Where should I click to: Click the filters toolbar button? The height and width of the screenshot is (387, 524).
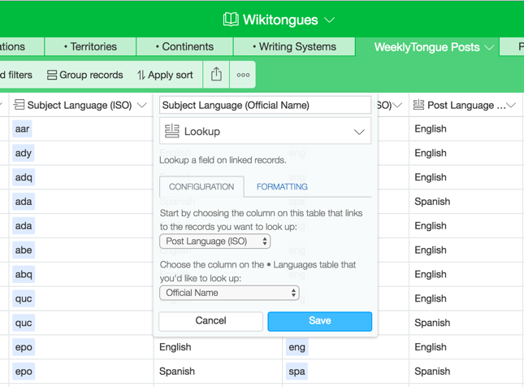tap(16, 75)
